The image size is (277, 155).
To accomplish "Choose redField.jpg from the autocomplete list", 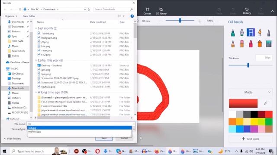I will [80, 132].
